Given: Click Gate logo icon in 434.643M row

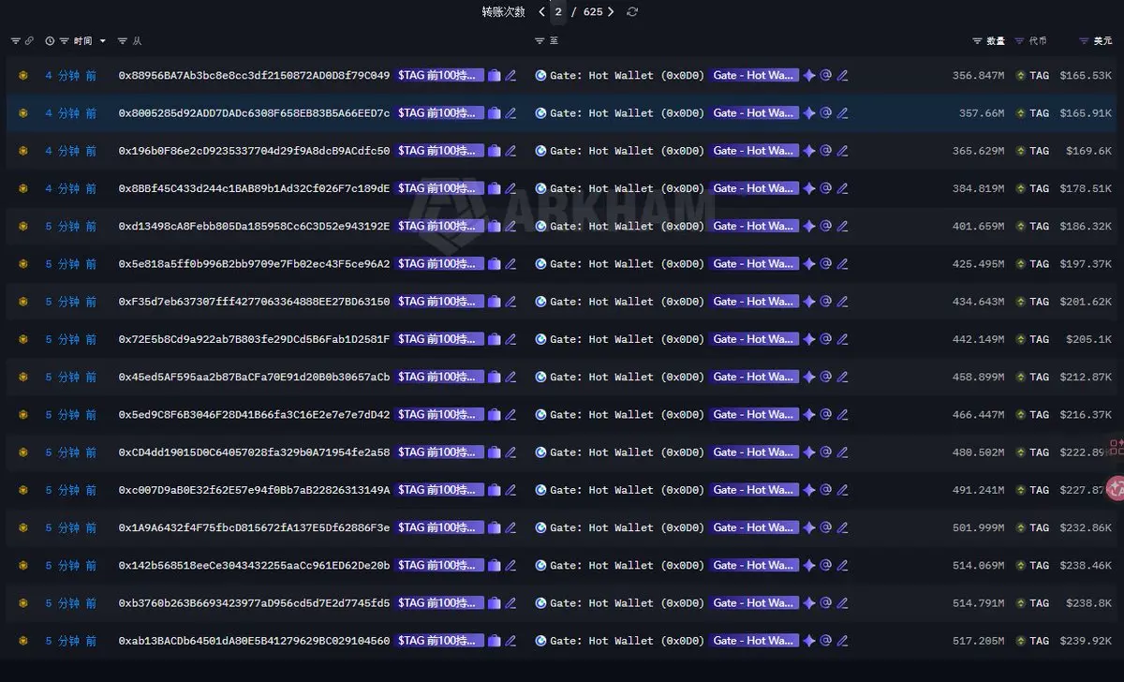Looking at the screenshot, I should point(540,302).
